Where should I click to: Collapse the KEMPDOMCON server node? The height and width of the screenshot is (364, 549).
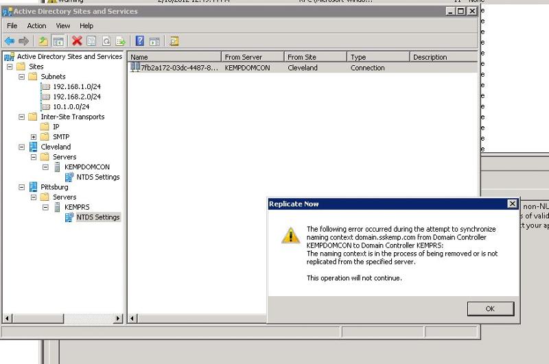(x=45, y=167)
